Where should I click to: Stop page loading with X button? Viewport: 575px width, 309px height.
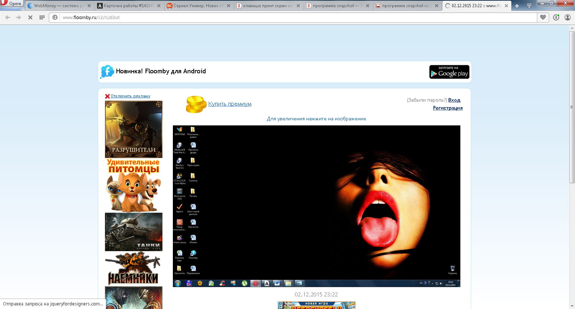[x=31, y=17]
